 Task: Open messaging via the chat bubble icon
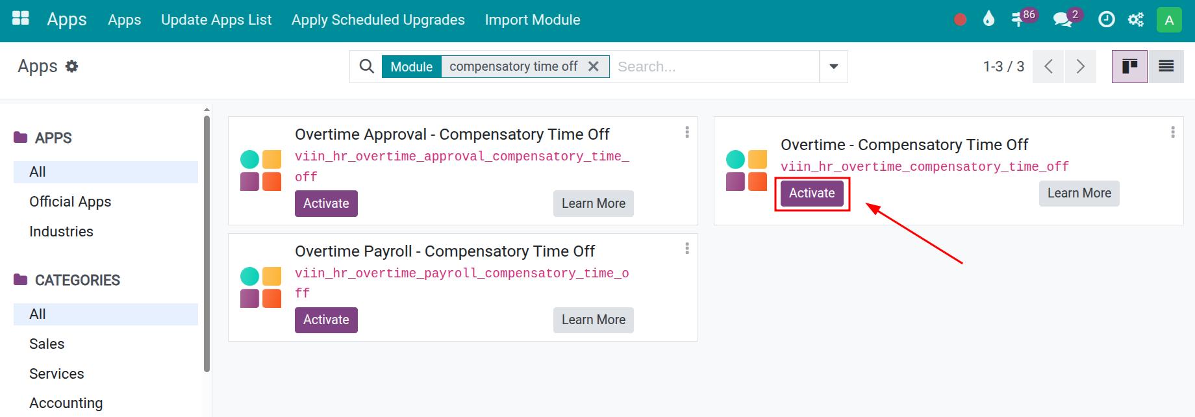pyautogui.click(x=1064, y=19)
